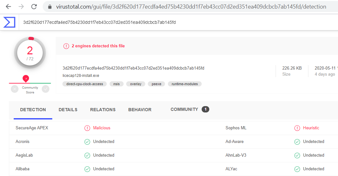Click the Undetected check icon for Alibaba
The height and width of the screenshot is (176, 338).
click(87, 169)
